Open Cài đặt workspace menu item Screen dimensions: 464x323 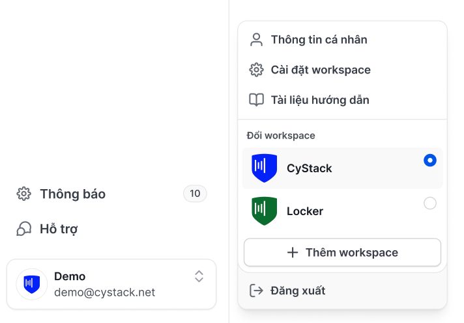(342, 70)
